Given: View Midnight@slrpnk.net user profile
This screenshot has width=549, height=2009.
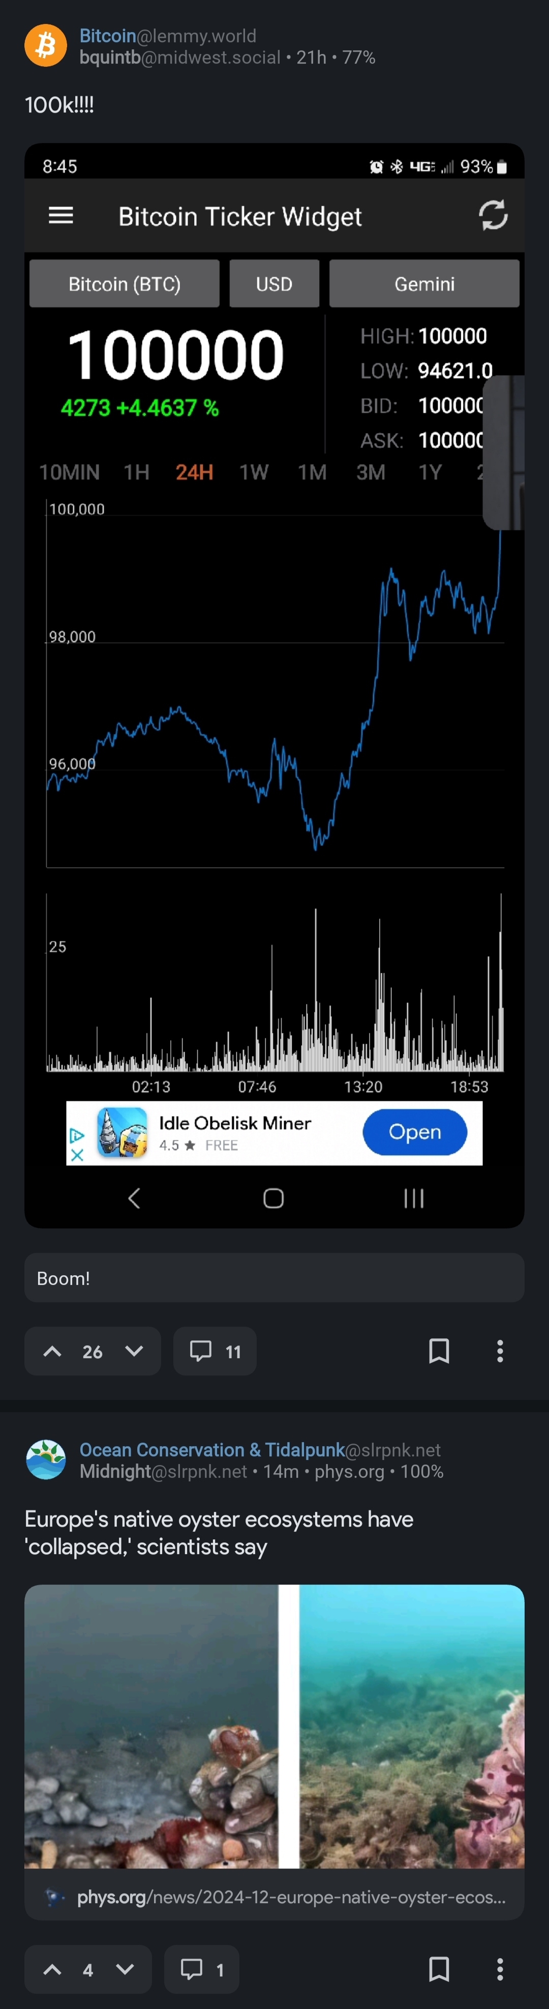Looking at the screenshot, I should [163, 1472].
